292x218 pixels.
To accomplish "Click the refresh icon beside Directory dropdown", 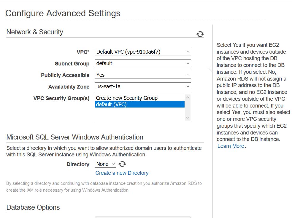I will (122, 164).
